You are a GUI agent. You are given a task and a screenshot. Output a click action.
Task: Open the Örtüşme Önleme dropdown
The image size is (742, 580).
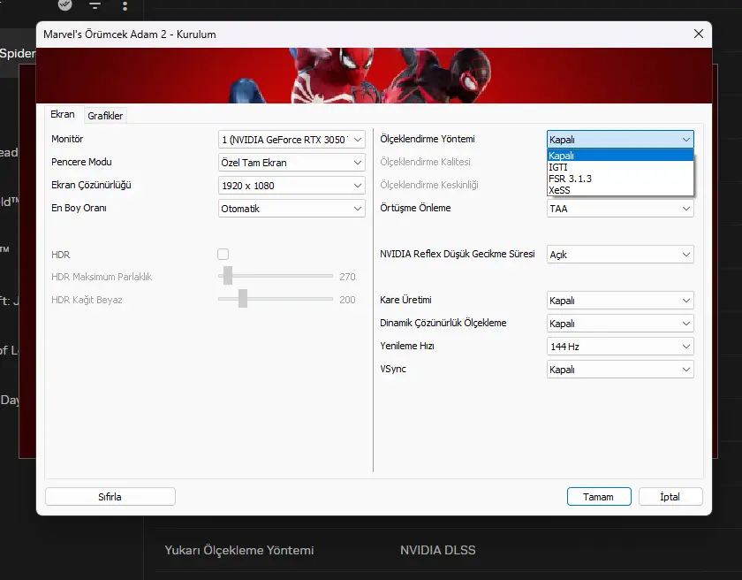[620, 209]
